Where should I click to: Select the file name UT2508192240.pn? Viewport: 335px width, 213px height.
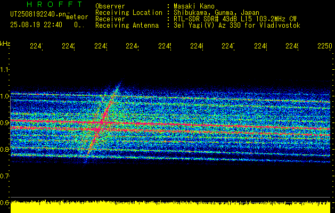pos(38,14)
